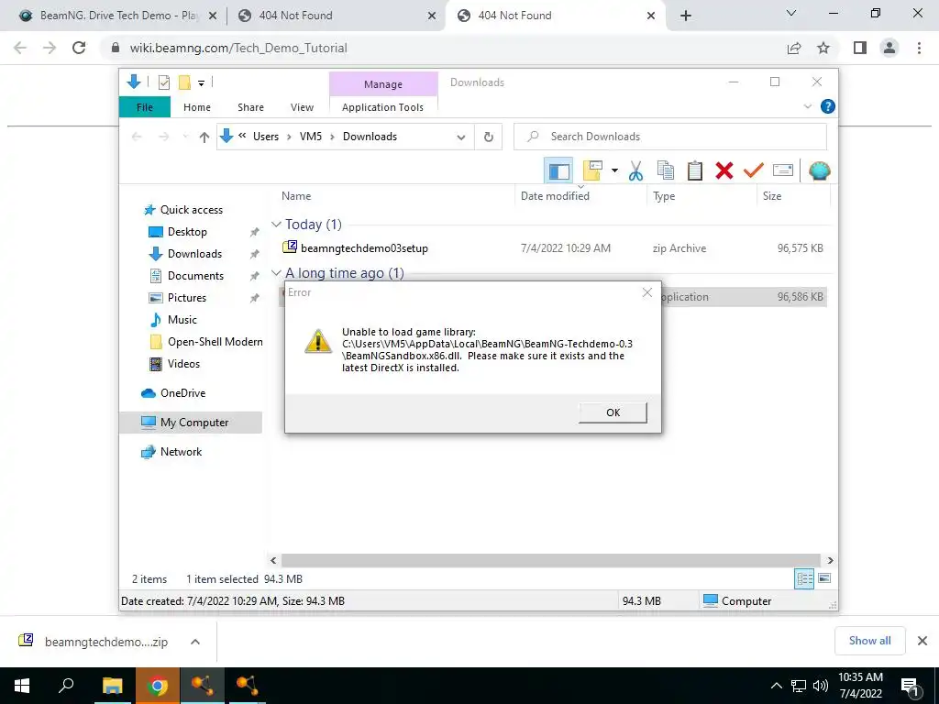
Task: Collapse the Today (1) group
Action: (x=276, y=225)
